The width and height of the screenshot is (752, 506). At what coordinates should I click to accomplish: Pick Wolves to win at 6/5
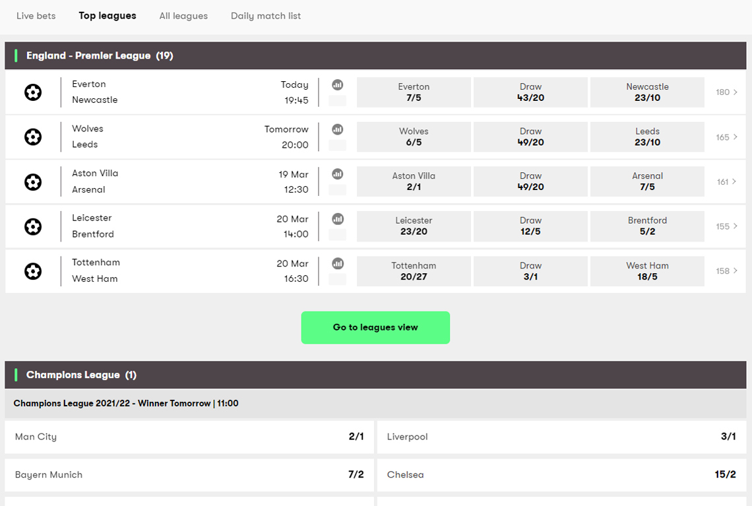pos(414,137)
